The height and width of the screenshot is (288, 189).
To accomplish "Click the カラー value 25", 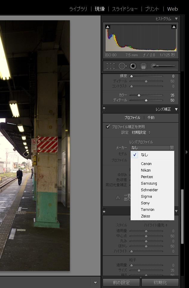I will 172,95.
